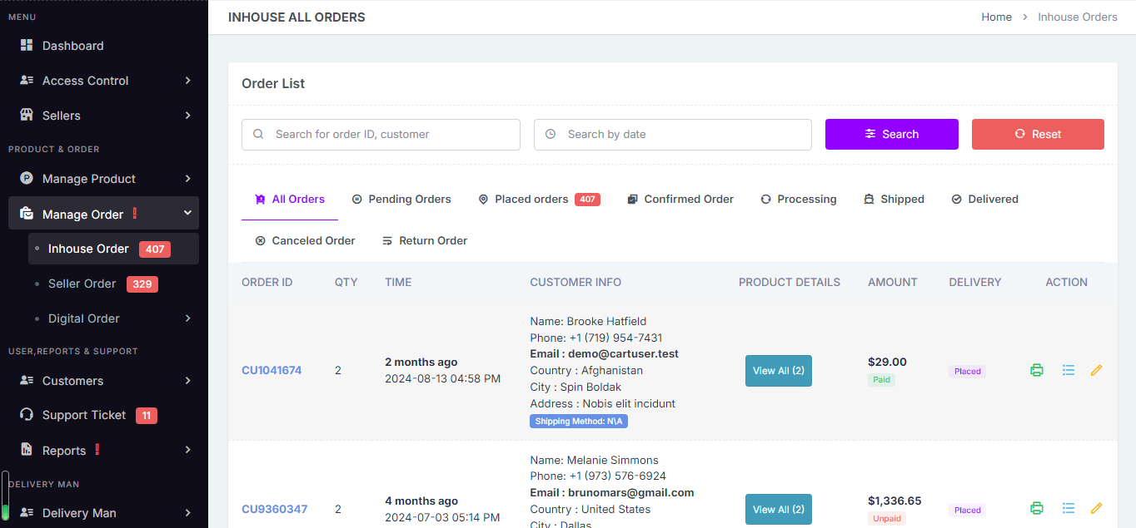Click the red Reset button

[1038, 134]
